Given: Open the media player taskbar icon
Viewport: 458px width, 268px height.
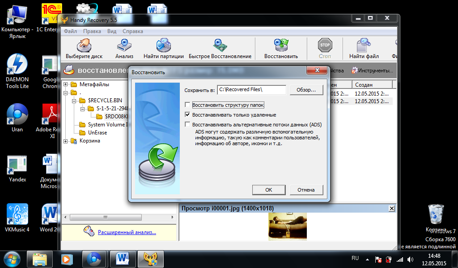Looking at the screenshot, I should [x=66, y=259].
